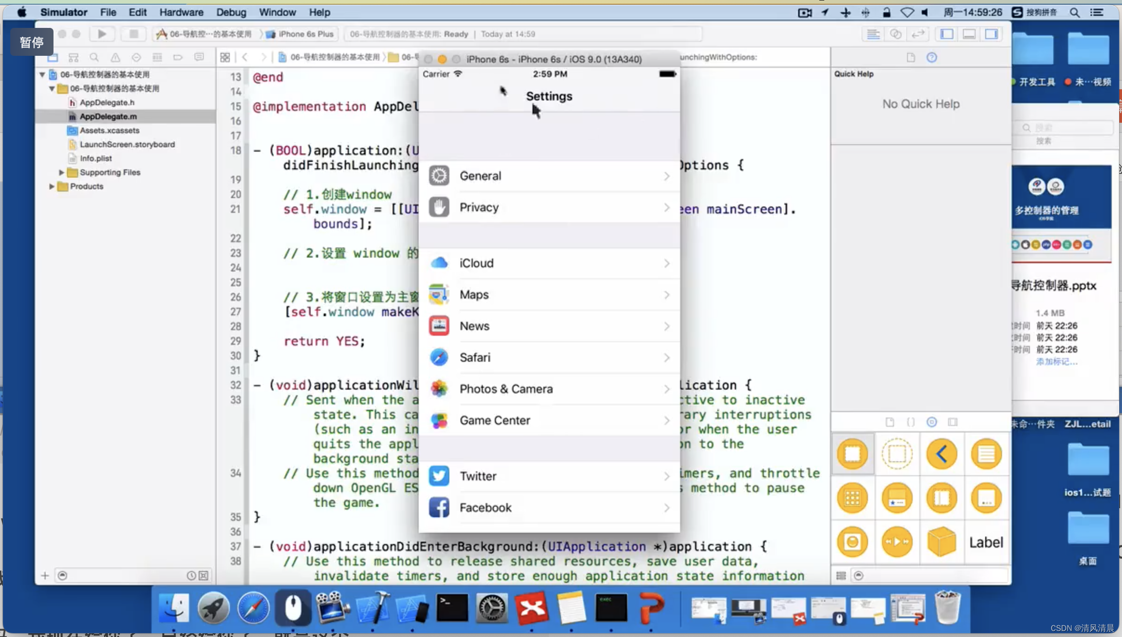
Task: Go back in editor history
Action: (245, 57)
